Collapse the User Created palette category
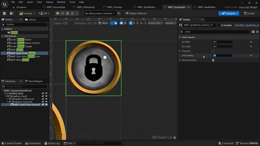 tap(2, 36)
